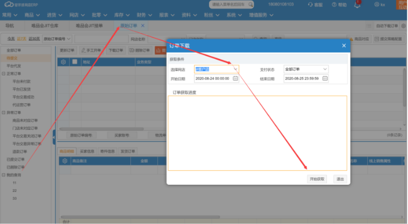
Task: Select 平台未付款 in the sidebar
Action: click(22, 82)
